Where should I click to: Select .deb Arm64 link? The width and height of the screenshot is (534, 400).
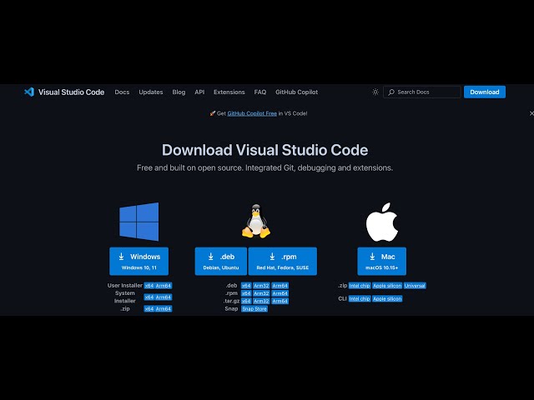coord(280,286)
